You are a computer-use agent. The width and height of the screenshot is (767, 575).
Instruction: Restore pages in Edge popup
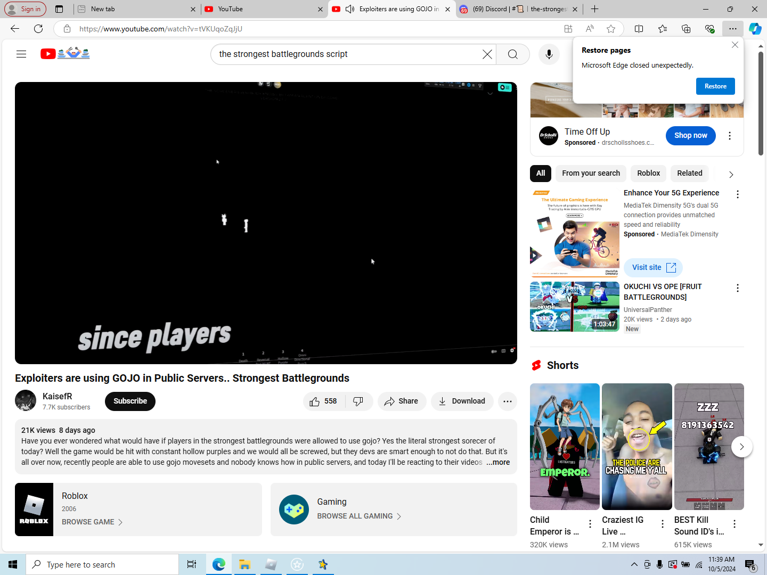pyautogui.click(x=715, y=86)
